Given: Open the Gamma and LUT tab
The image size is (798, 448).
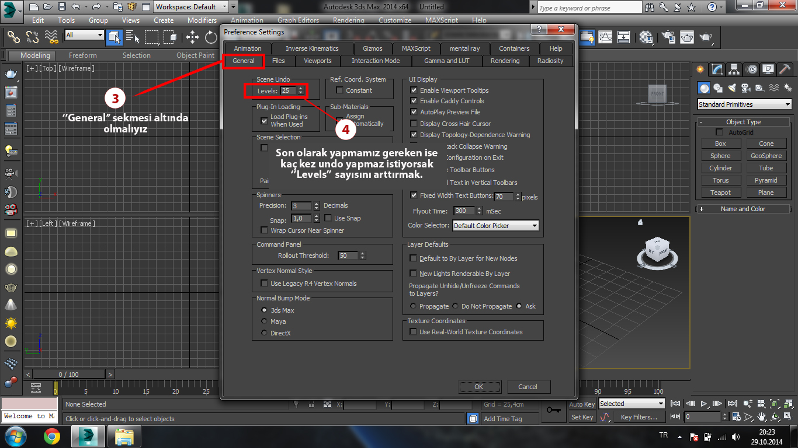Looking at the screenshot, I should coord(447,61).
